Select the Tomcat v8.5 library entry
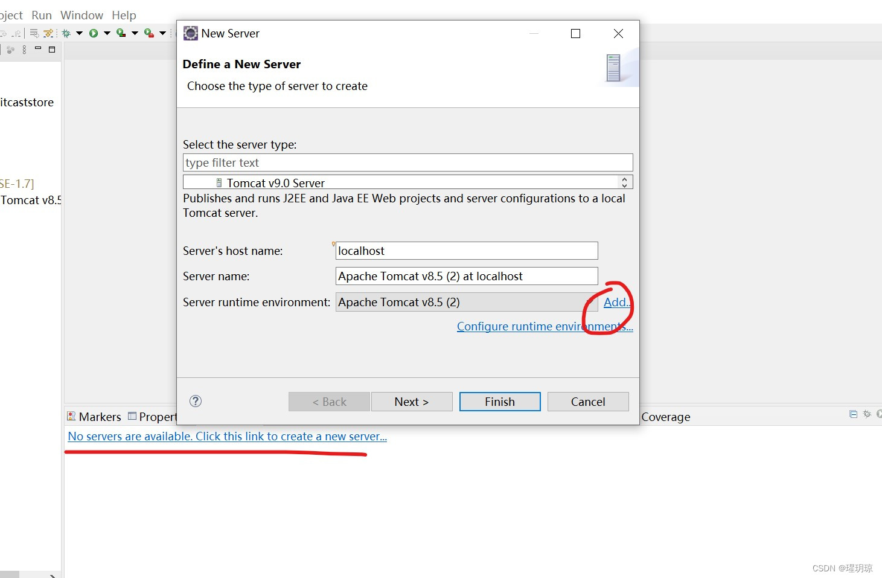 click(31, 200)
